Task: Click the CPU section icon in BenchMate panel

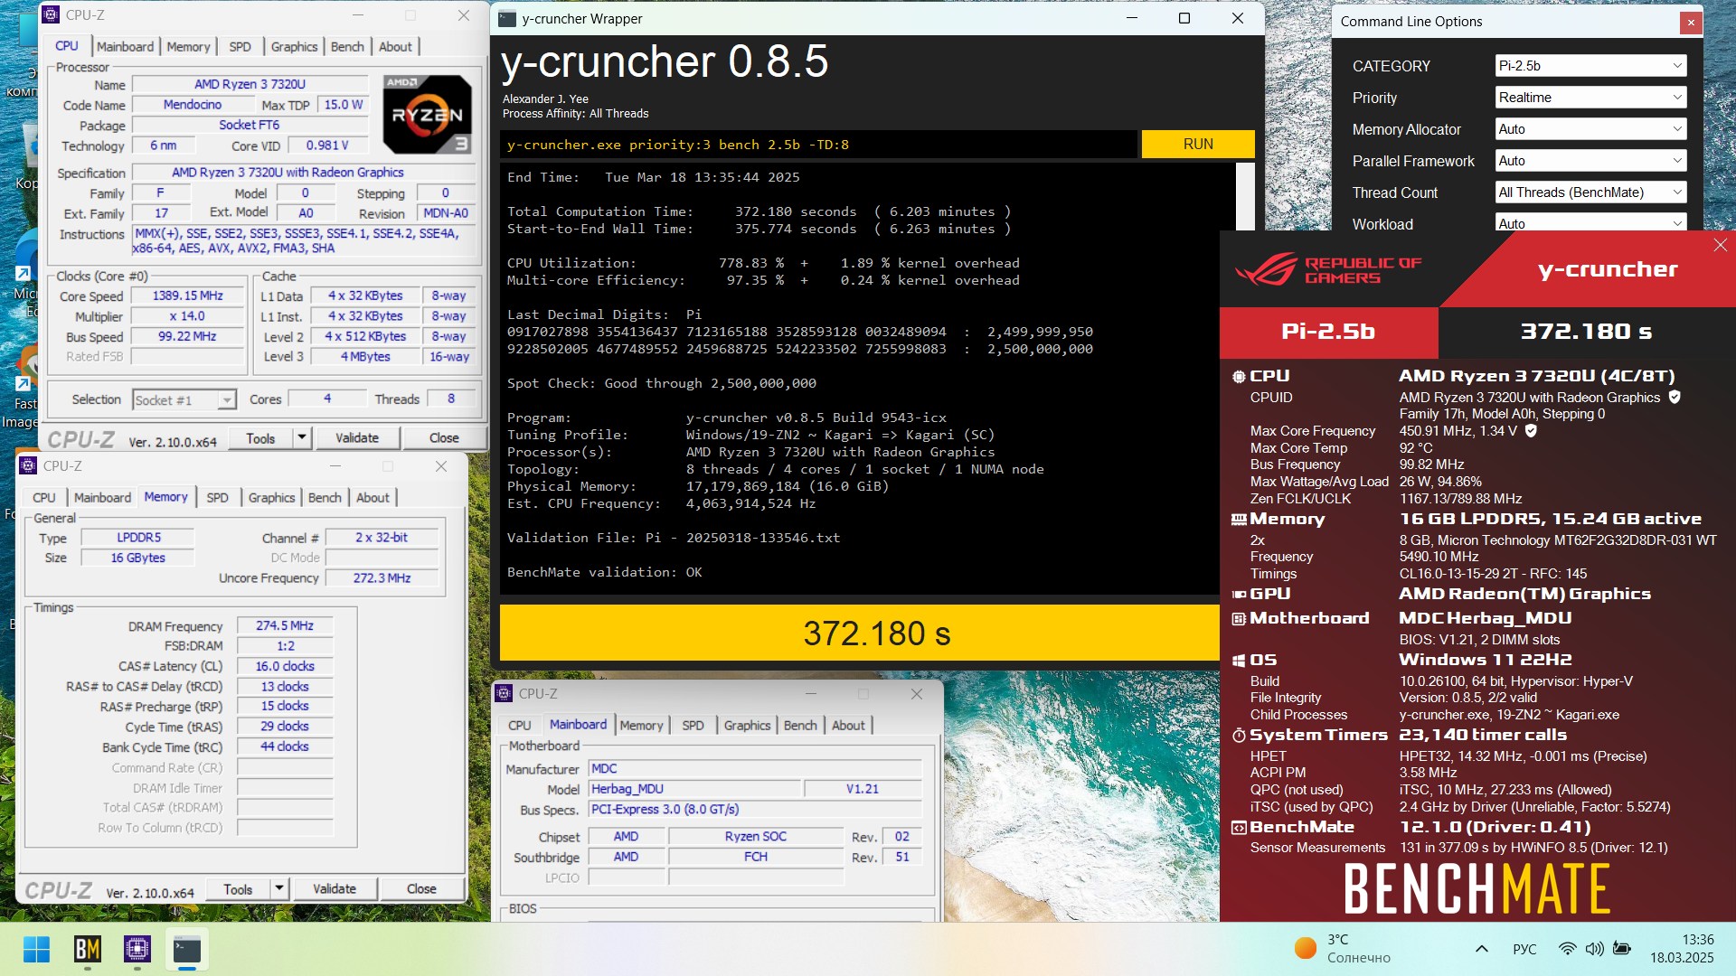Action: [1239, 376]
